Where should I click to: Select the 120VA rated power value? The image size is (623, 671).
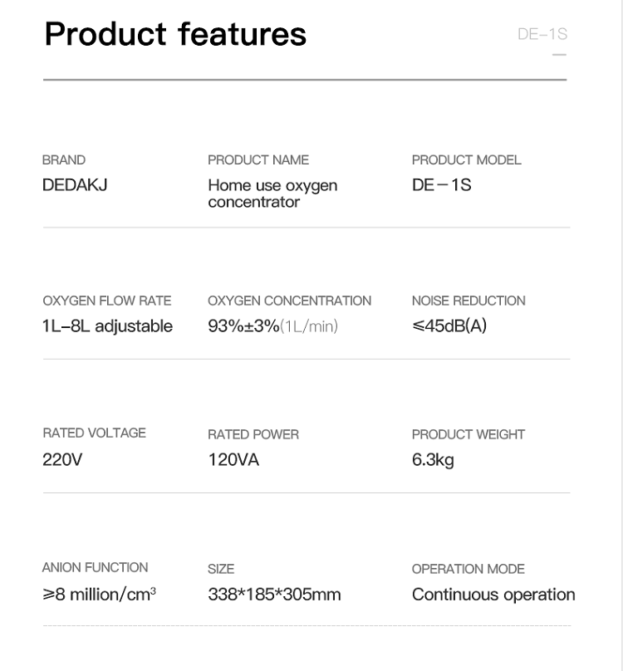233,459
